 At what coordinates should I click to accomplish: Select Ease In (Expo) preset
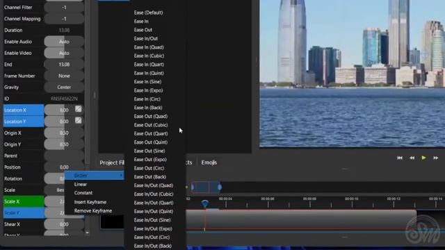[x=148, y=90]
